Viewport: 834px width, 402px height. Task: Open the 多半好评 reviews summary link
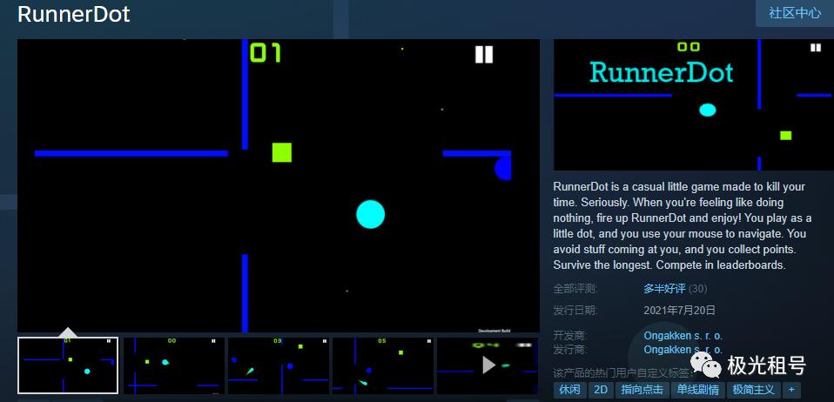pyautogui.click(x=664, y=289)
